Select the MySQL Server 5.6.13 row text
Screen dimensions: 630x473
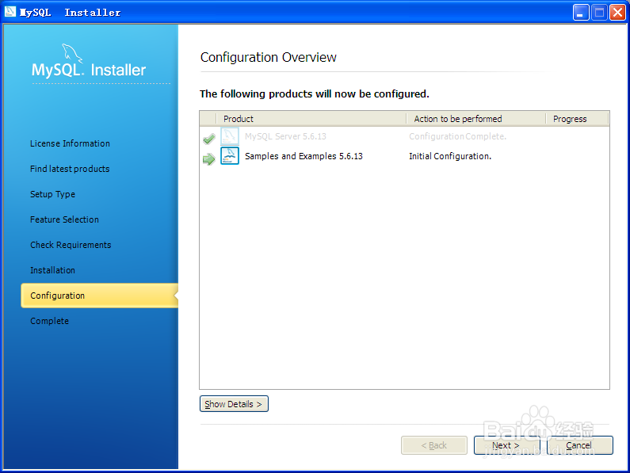285,136
